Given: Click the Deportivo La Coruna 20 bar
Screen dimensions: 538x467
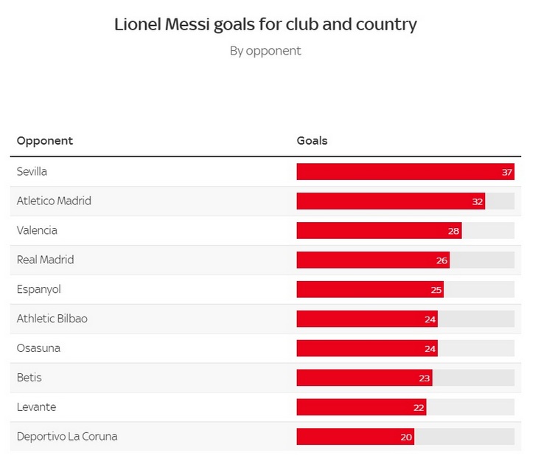Looking at the screenshot, I should tap(355, 437).
